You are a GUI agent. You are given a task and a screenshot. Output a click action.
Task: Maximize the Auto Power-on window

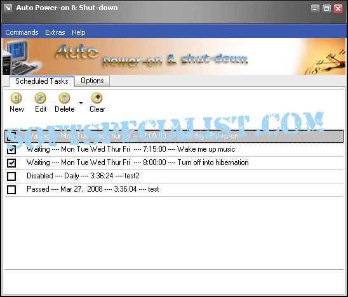326,9
